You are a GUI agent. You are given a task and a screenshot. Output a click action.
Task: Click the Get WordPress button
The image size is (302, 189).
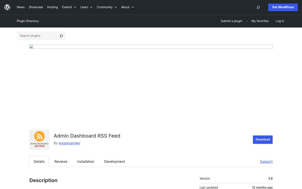[x=283, y=7]
